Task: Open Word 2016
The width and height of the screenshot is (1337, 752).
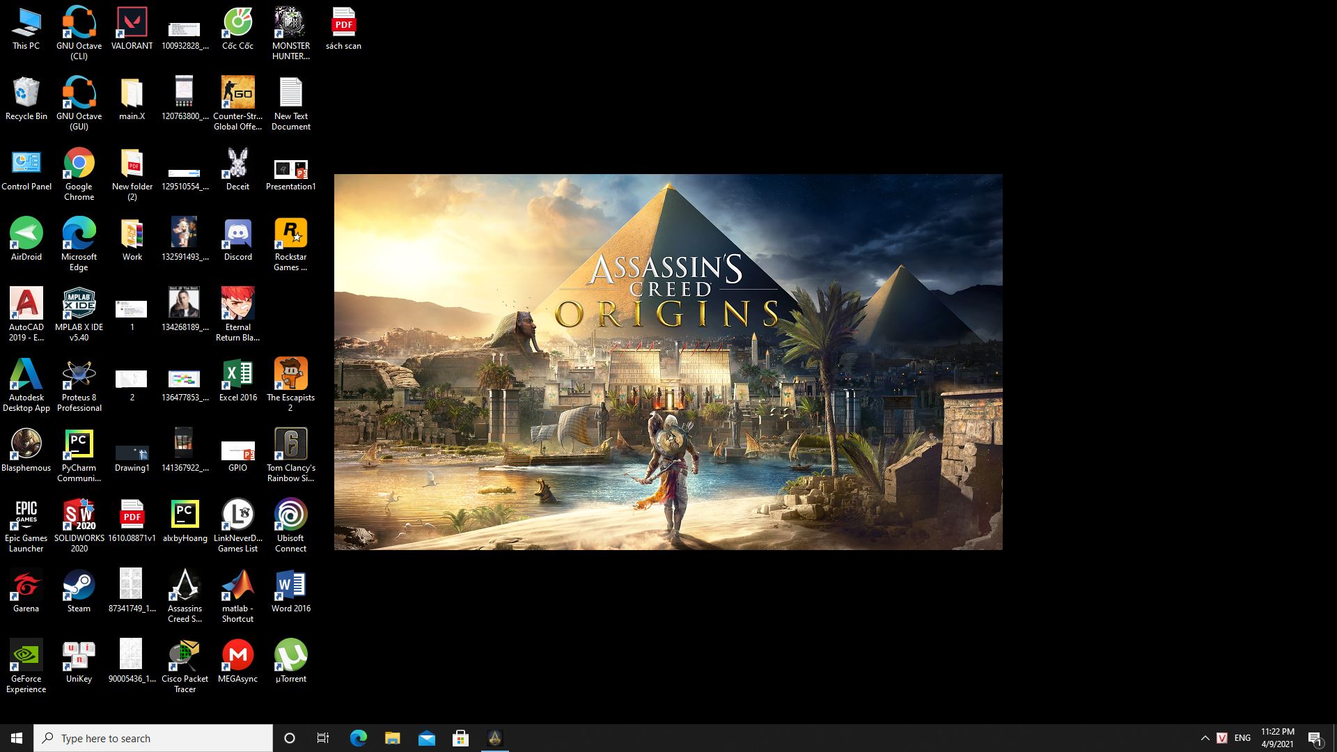Action: tap(290, 585)
